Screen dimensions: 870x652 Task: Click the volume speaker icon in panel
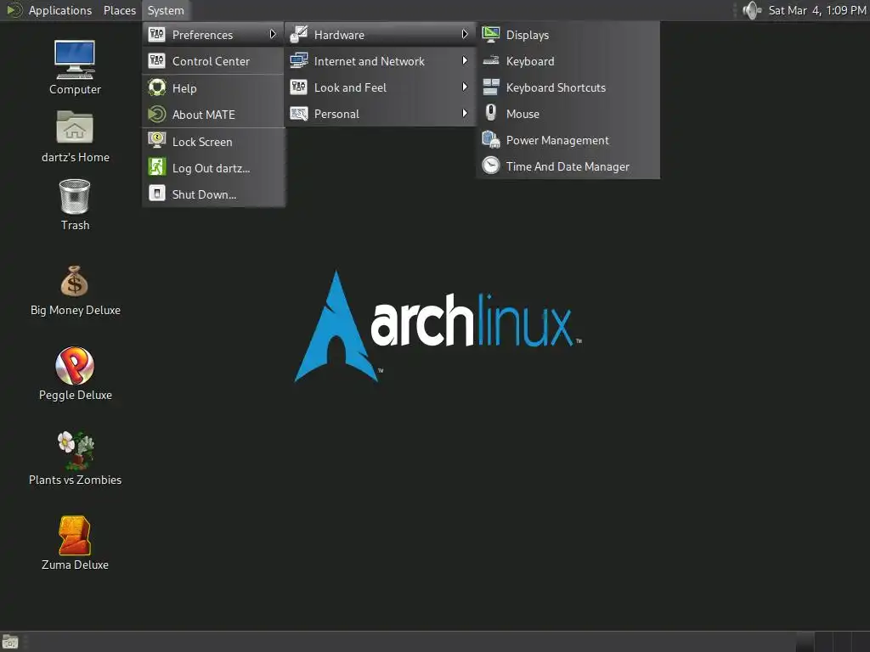(x=751, y=10)
